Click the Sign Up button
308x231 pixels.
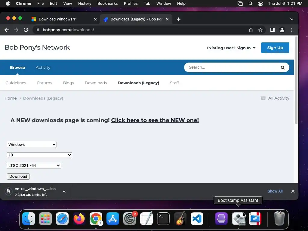point(275,48)
